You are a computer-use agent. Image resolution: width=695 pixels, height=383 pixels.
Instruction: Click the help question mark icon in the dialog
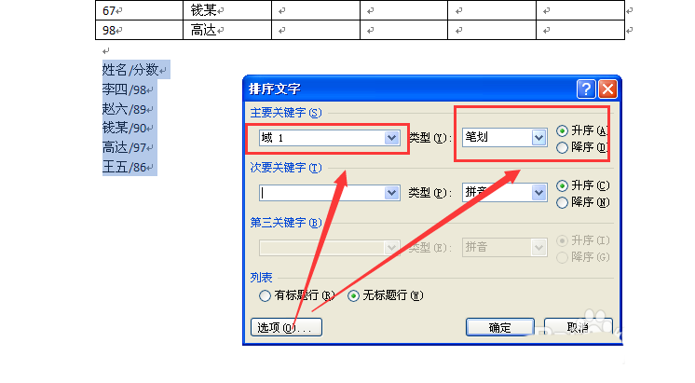point(586,89)
